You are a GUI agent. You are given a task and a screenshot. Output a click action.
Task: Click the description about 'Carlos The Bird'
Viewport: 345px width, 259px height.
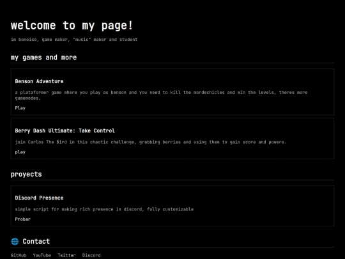(x=151, y=142)
